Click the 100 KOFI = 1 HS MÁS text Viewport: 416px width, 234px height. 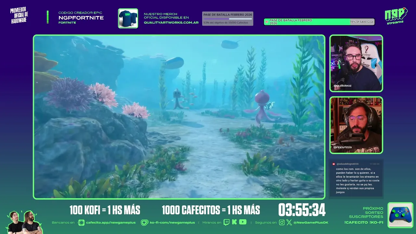coord(105,210)
